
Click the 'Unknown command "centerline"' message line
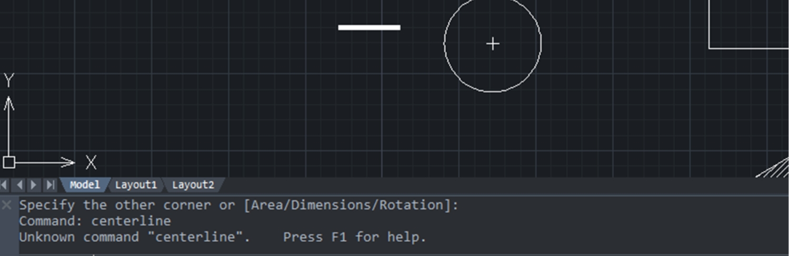tap(223, 237)
